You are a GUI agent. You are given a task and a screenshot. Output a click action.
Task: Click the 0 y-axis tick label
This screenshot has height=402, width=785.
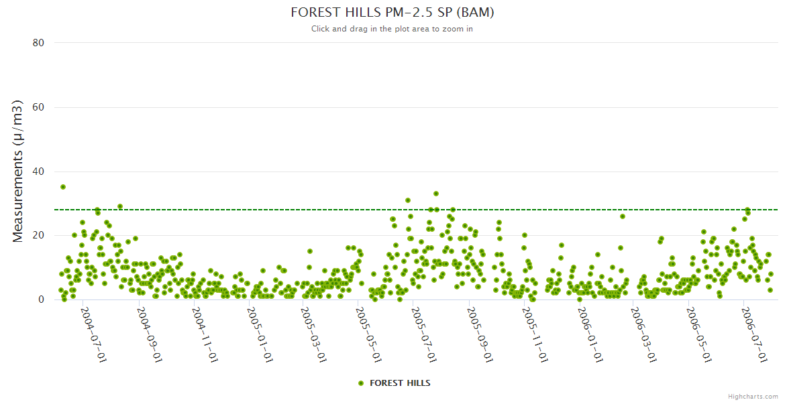[41, 299]
